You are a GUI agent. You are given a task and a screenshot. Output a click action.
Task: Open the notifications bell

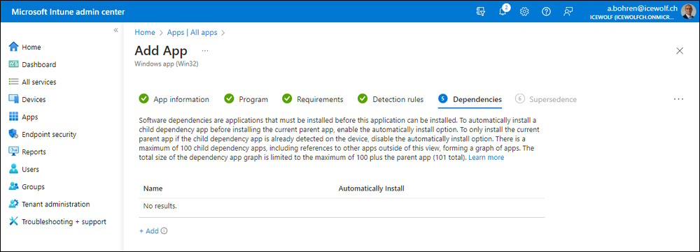point(503,12)
